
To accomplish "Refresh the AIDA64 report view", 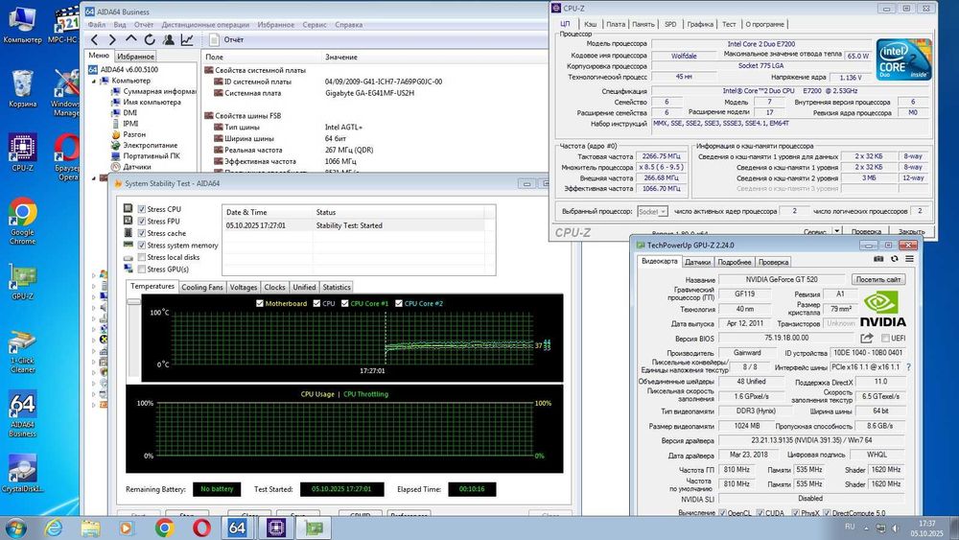I will [150, 39].
